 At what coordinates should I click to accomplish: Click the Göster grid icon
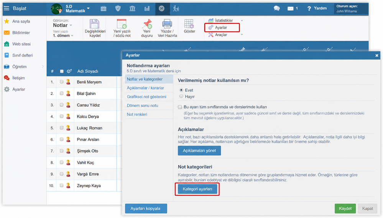[189, 24]
